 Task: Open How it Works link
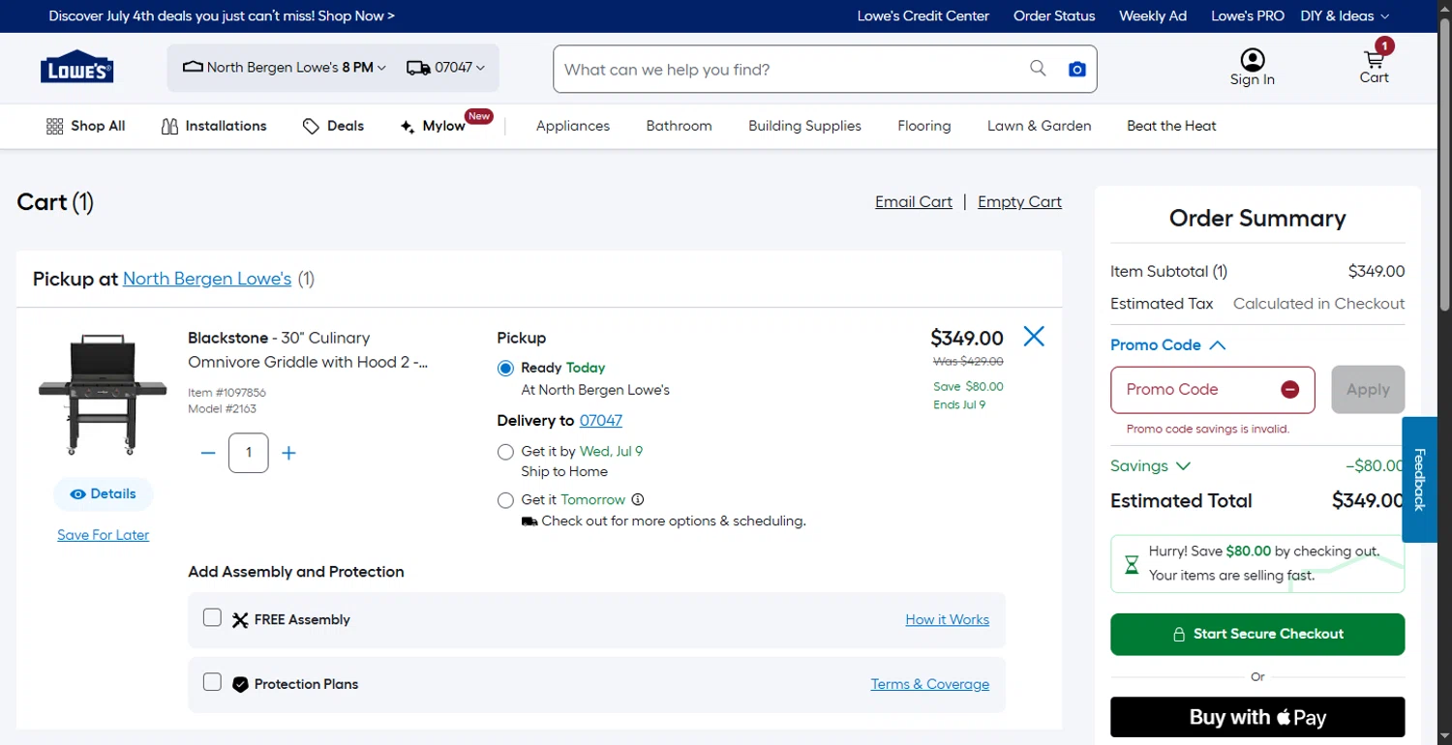[947, 619]
